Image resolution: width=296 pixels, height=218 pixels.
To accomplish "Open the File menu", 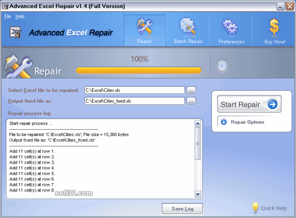I will tap(8, 16).
